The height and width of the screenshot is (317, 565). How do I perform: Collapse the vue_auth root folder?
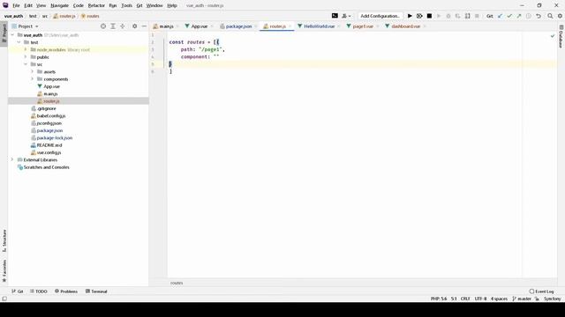click(x=12, y=35)
